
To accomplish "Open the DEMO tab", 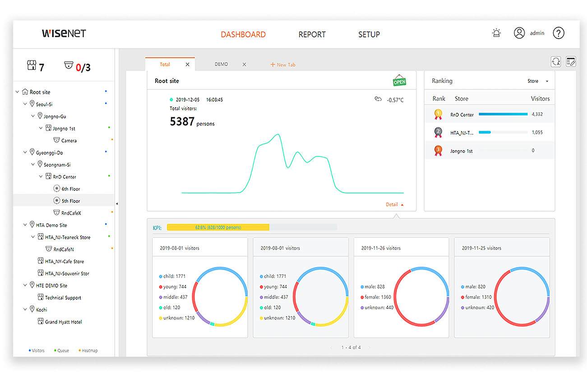I will (221, 64).
